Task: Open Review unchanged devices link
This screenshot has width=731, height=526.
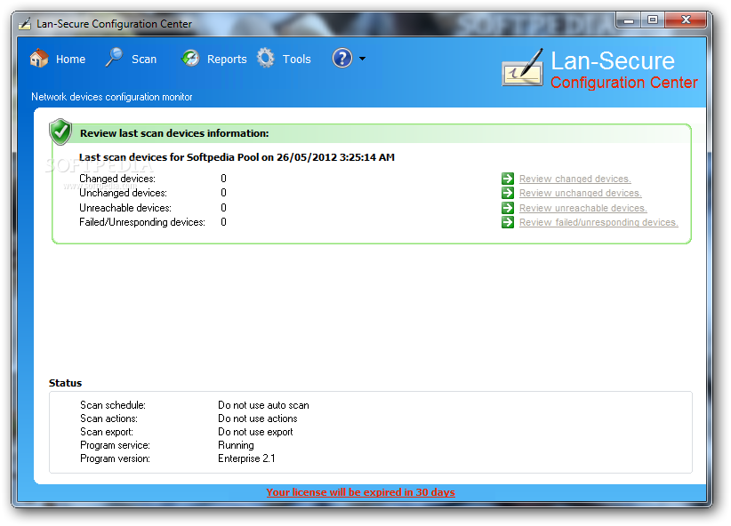Action: [x=581, y=193]
